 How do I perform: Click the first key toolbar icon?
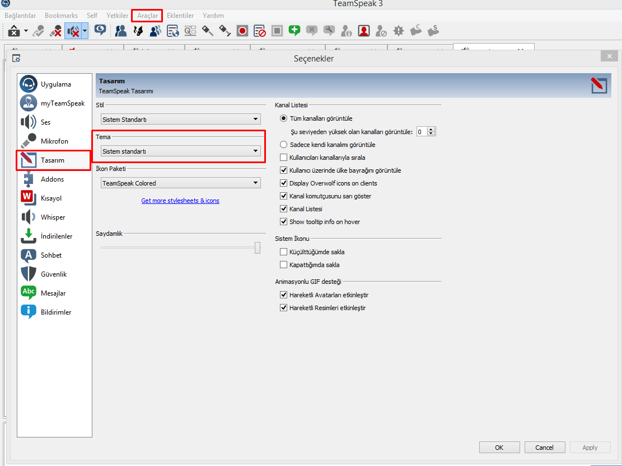pyautogui.click(x=208, y=31)
